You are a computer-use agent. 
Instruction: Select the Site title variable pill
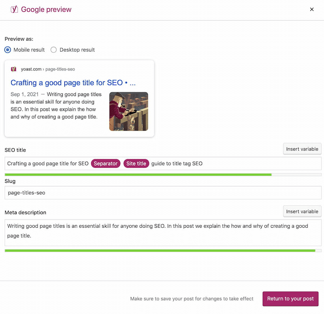(x=136, y=163)
